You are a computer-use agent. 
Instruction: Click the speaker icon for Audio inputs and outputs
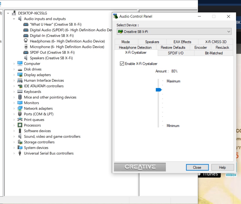(20, 19)
